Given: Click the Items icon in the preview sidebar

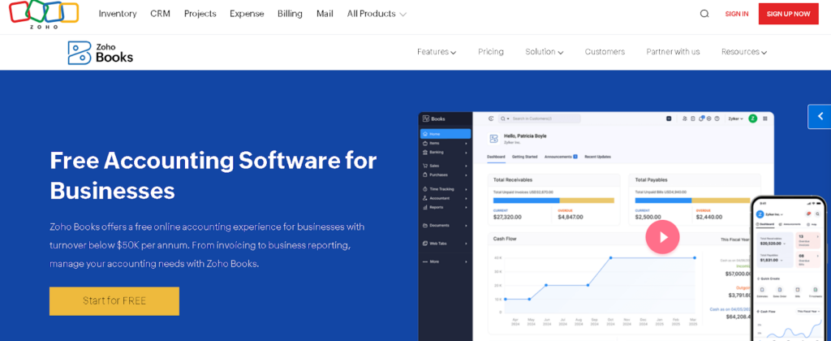Looking at the screenshot, I should pos(425,143).
